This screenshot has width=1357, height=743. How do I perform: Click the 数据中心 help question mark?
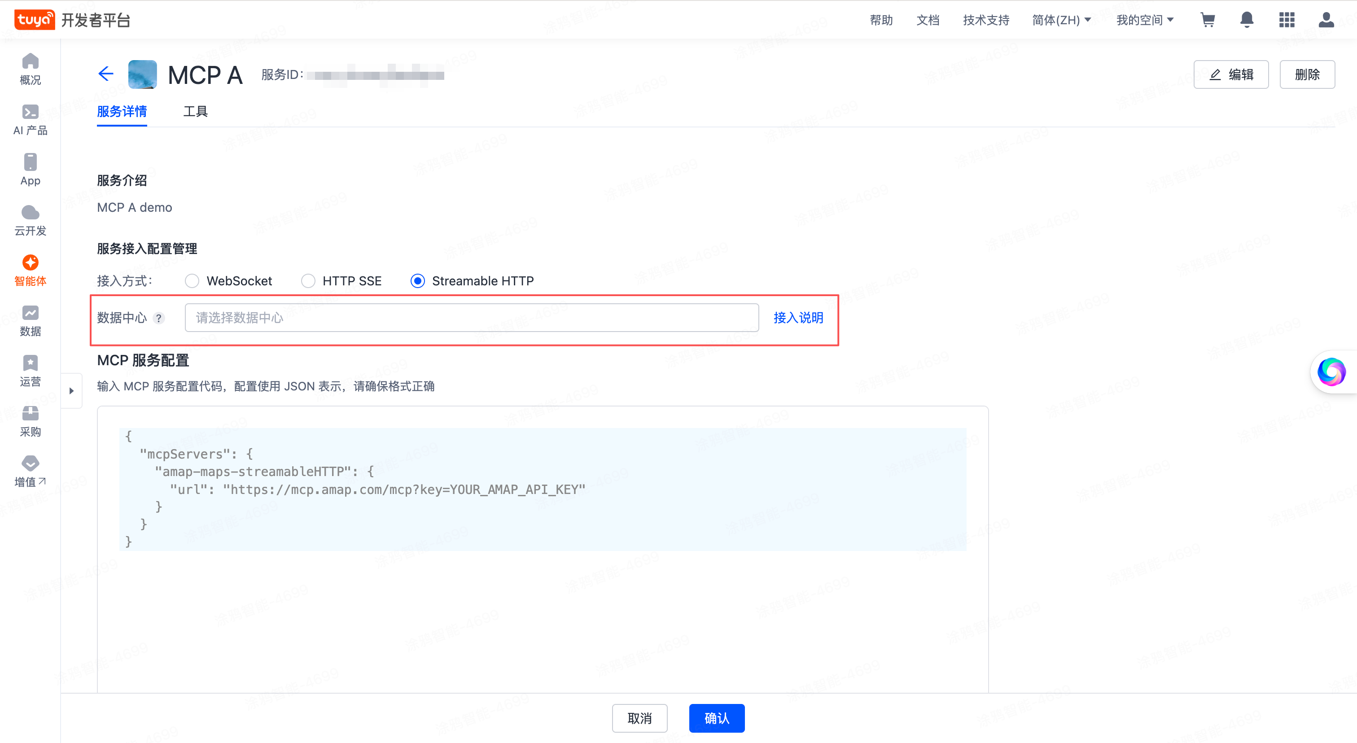(x=158, y=318)
